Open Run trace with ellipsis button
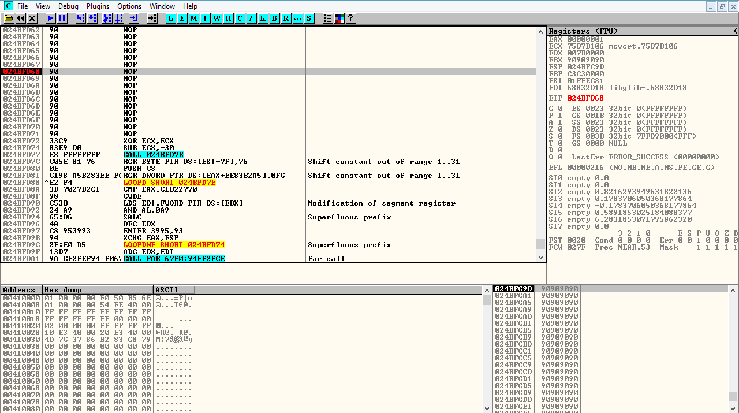Screen dimensions: 739x413 coord(298,18)
